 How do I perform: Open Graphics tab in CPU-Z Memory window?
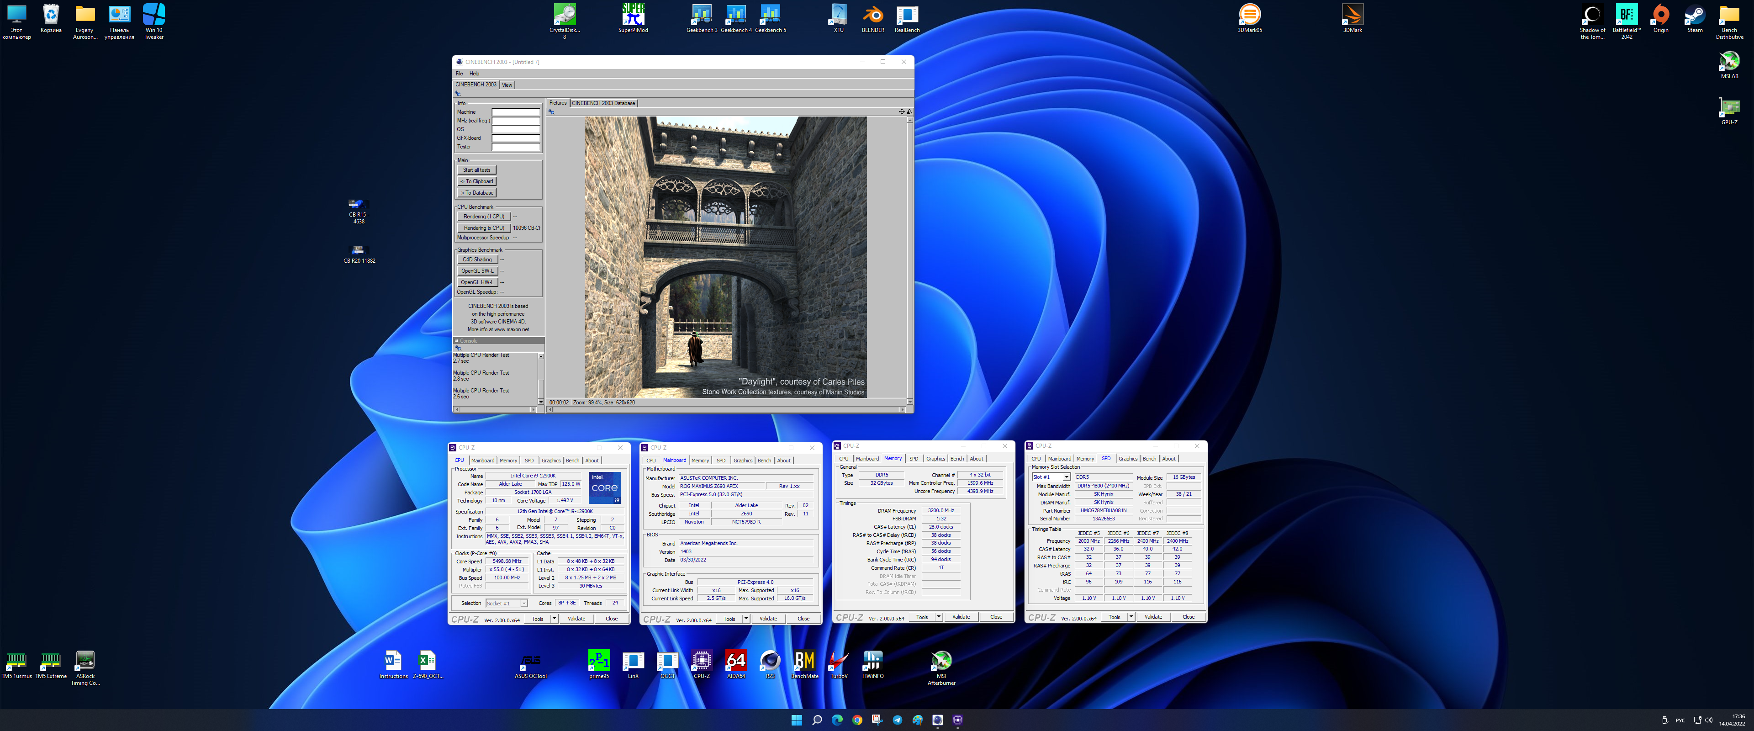[935, 459]
